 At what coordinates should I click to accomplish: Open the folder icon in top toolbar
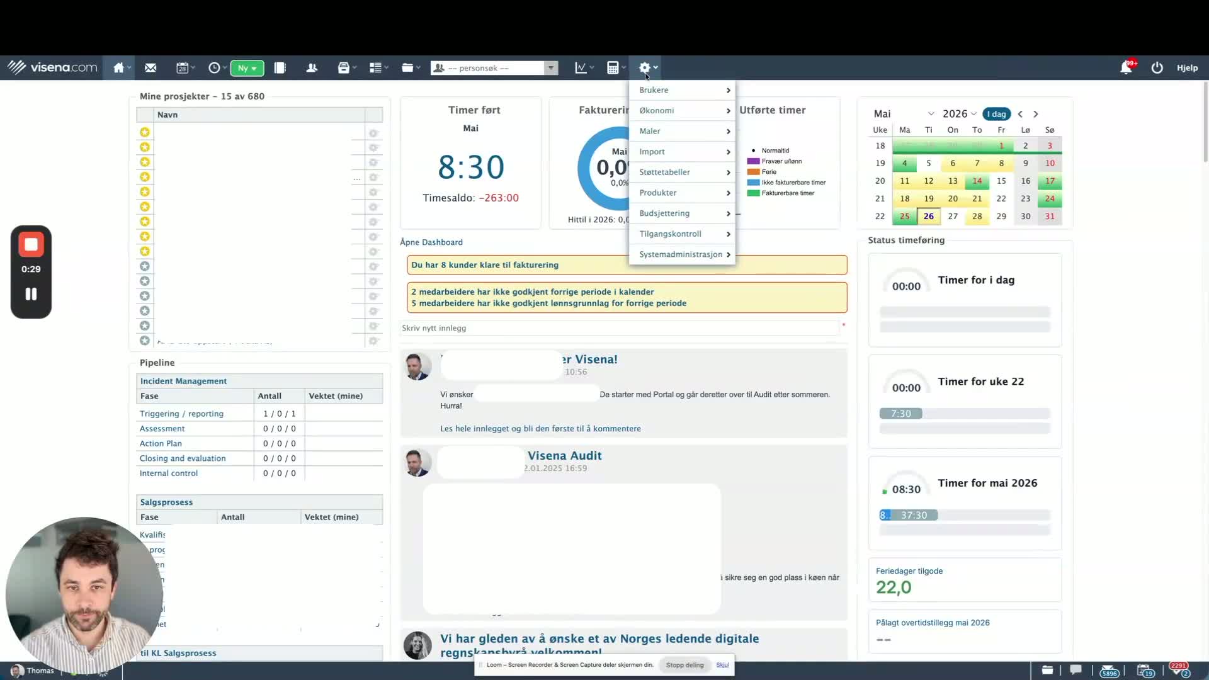pyautogui.click(x=407, y=68)
